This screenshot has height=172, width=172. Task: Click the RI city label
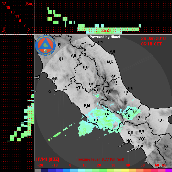[x=96, y=90]
